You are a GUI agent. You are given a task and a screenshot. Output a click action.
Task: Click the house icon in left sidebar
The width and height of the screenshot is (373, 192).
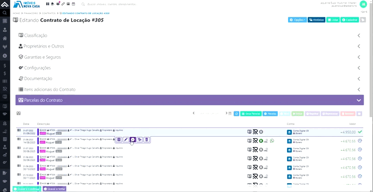coord(5,38)
